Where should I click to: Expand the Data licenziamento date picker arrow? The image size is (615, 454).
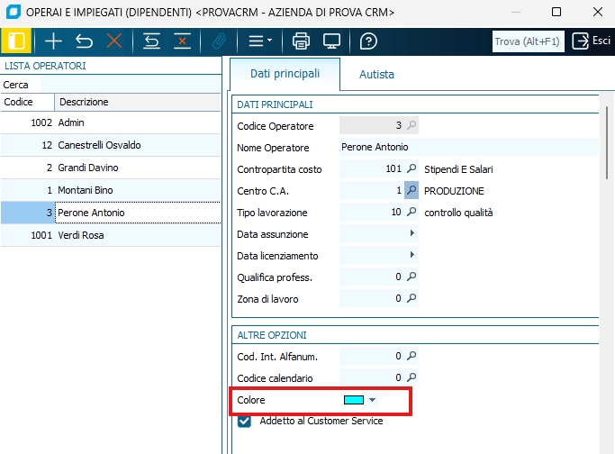click(412, 255)
